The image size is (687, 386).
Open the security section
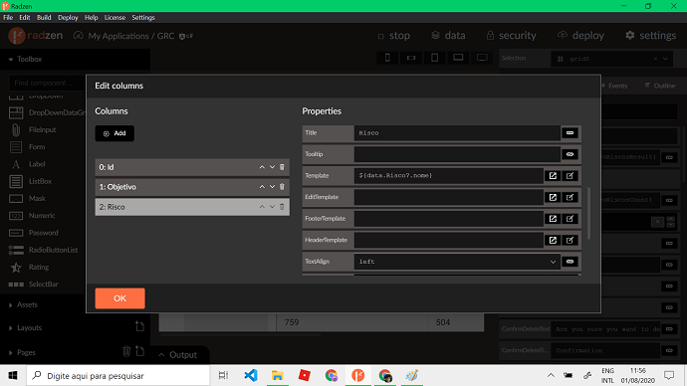511,36
